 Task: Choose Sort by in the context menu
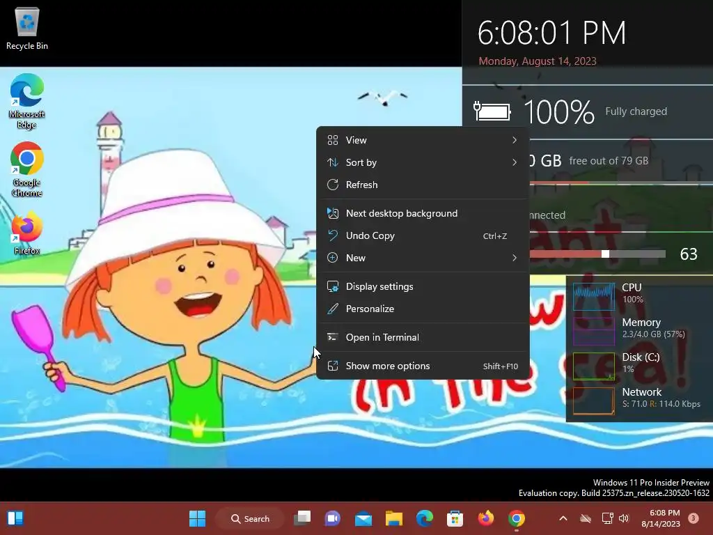click(423, 162)
